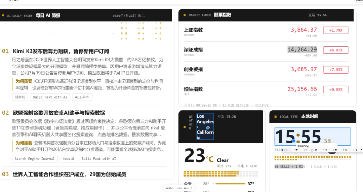This screenshot has width=363, height=192.
Task: Click the +1.79% change badge
Action: click(336, 30)
